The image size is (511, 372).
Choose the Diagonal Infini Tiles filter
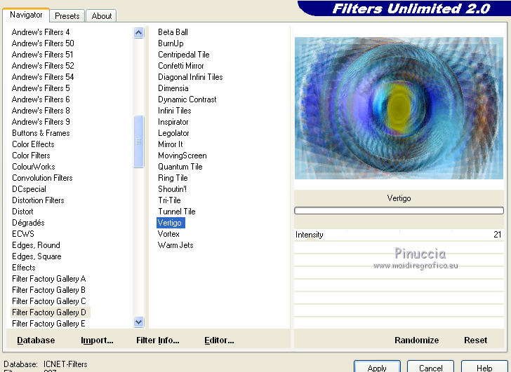tap(190, 77)
